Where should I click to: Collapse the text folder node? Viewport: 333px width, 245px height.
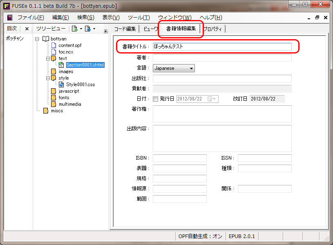coord(48,58)
